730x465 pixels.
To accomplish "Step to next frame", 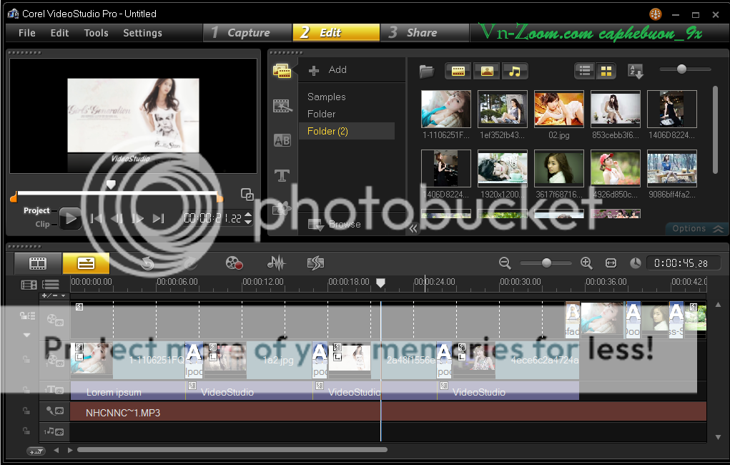I will [x=138, y=218].
